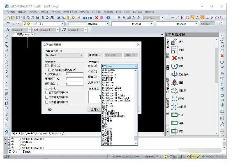Click the Rotate tool in tool palette
This screenshot has width=233, height=163.
tap(178, 66)
